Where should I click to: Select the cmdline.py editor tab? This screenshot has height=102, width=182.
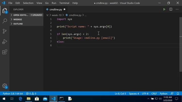[56, 9]
